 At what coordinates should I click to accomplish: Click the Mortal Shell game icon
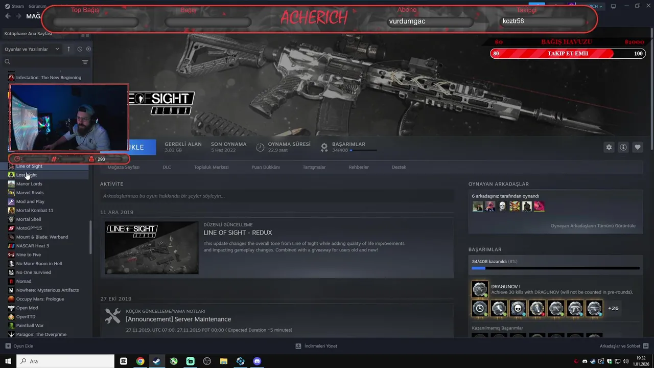11,219
